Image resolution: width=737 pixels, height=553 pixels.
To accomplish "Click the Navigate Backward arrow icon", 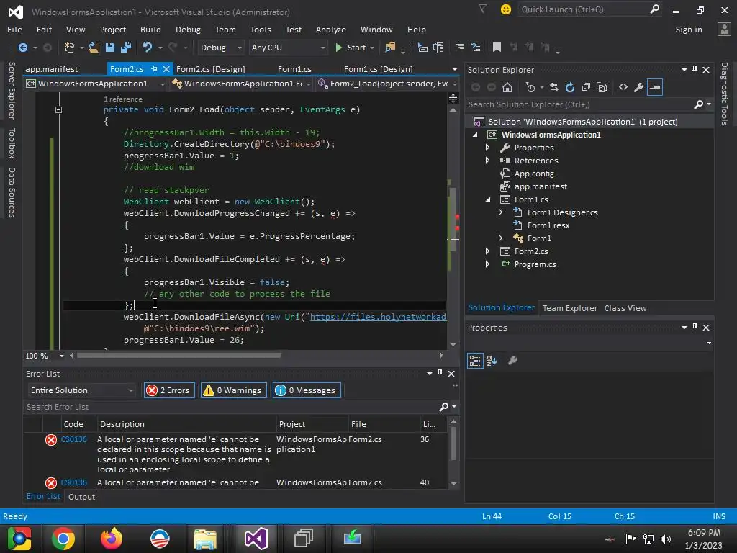I will pyautogui.click(x=22, y=48).
